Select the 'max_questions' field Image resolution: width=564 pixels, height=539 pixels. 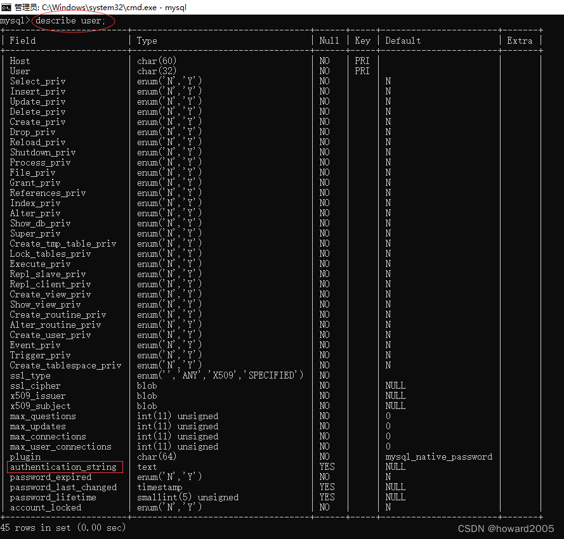point(43,417)
